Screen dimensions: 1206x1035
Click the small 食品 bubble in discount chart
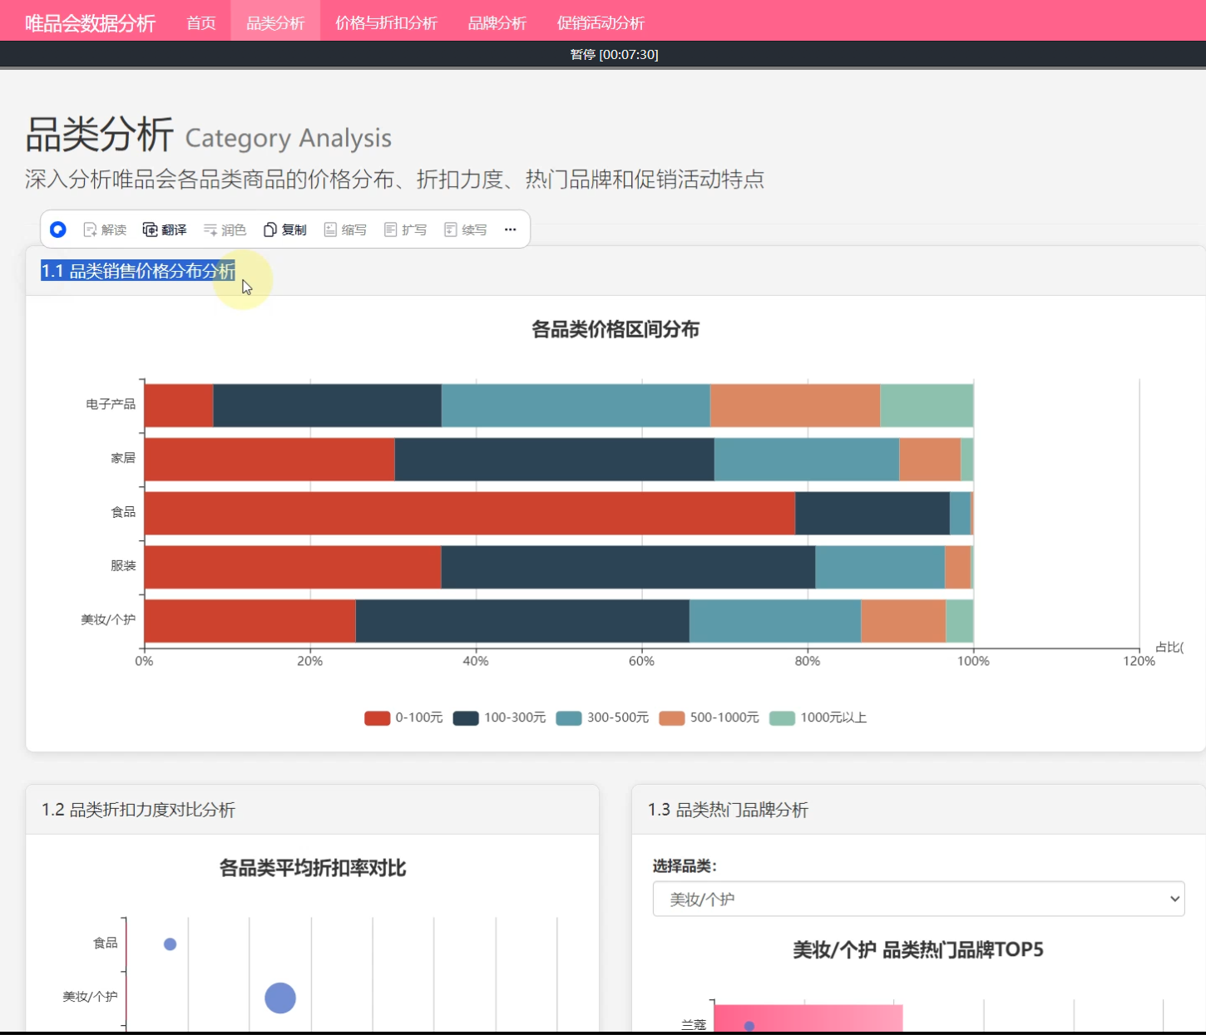click(170, 944)
